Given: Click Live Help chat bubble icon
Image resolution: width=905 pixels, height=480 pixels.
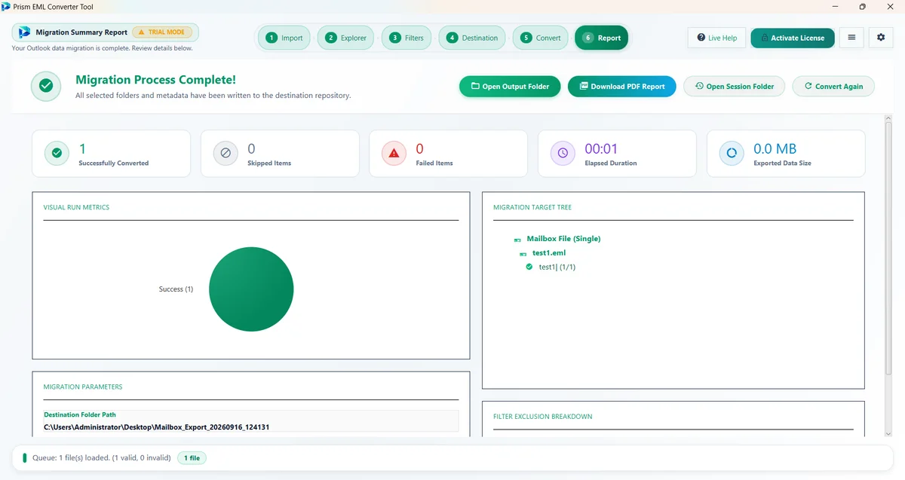Looking at the screenshot, I should coord(701,38).
